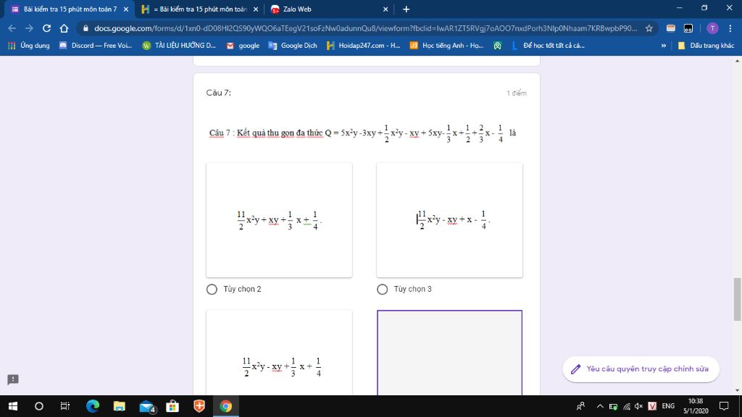This screenshot has height=417, width=742.
Task: Click the ENG input language indicator
Action: click(x=668, y=406)
